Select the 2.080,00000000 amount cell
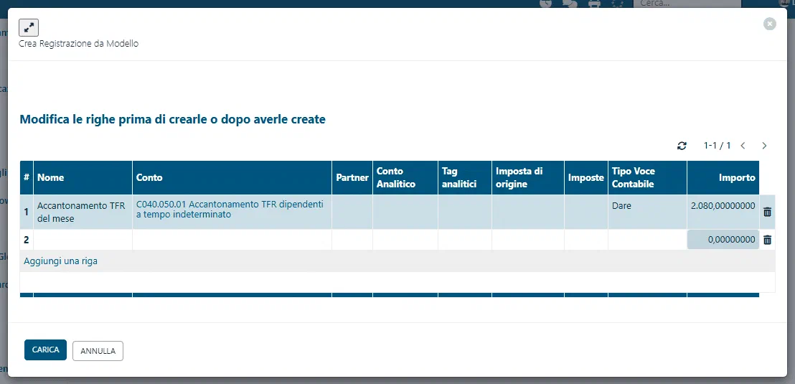This screenshot has width=795, height=384. tap(723, 212)
